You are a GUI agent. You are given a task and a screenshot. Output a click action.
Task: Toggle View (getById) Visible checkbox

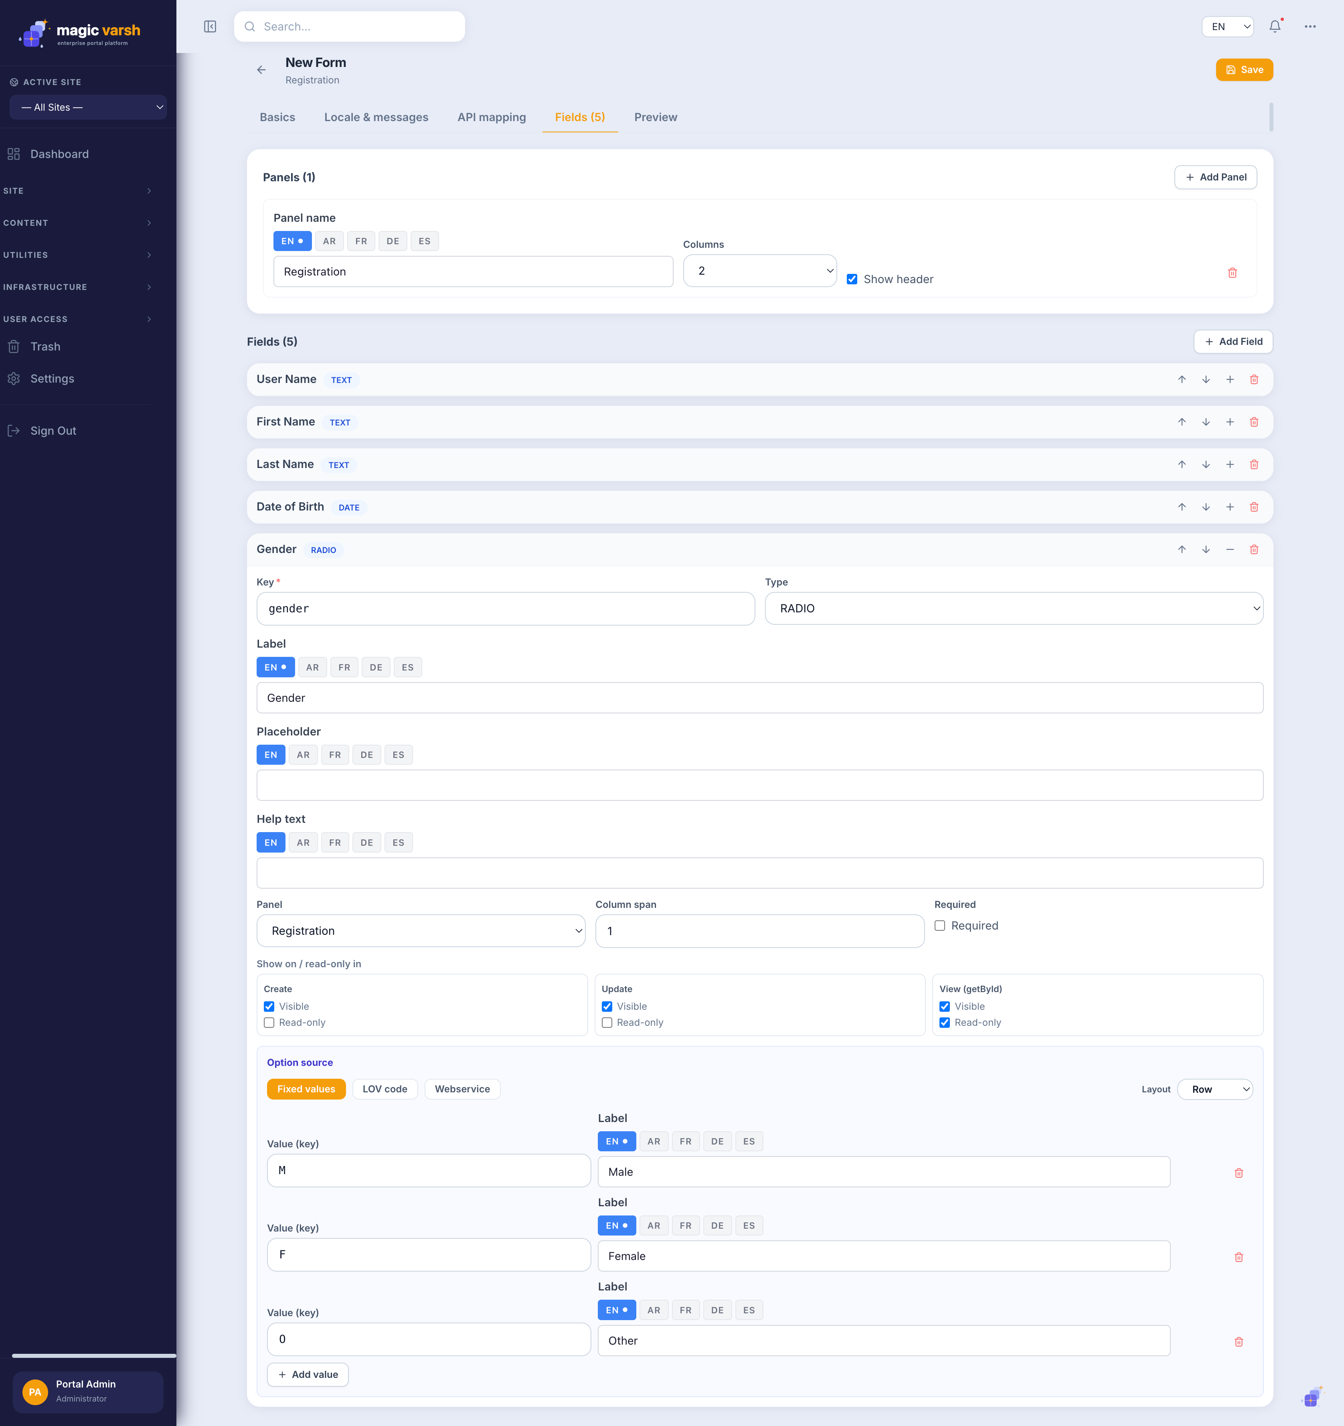945,1007
